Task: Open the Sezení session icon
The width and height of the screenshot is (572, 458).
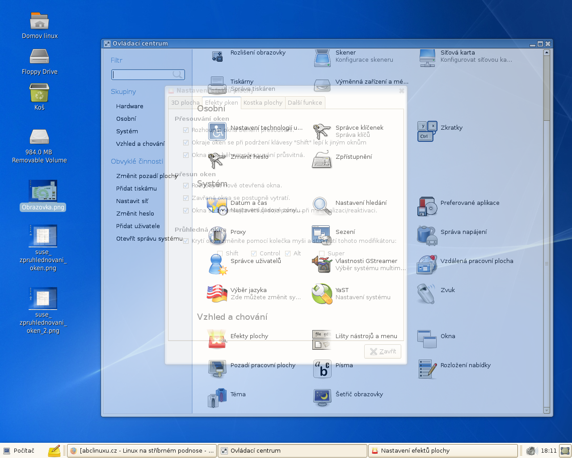Action: 322,235
